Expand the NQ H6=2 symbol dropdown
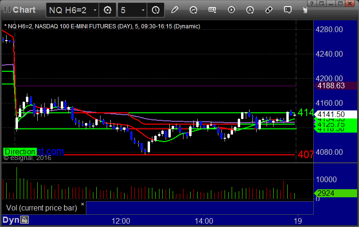This screenshot has height=227, width=359. click(95, 9)
